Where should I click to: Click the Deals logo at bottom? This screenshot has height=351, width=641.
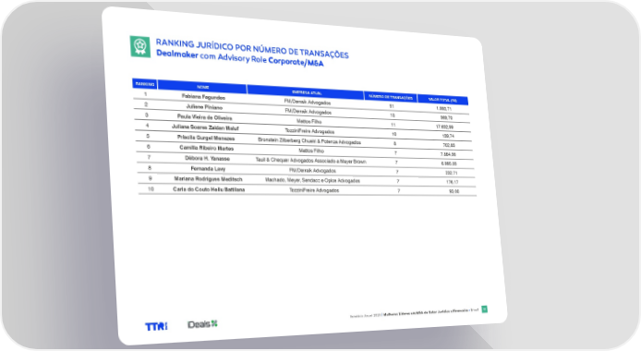click(202, 324)
